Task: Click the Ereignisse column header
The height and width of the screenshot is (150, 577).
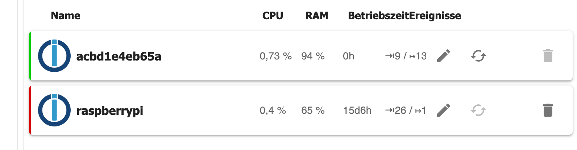Action: tap(435, 16)
